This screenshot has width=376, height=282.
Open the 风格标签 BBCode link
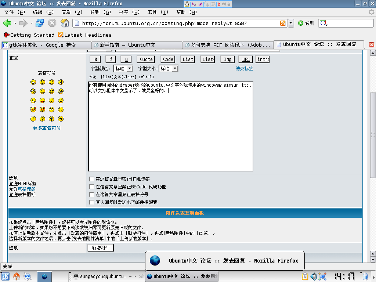26,189
